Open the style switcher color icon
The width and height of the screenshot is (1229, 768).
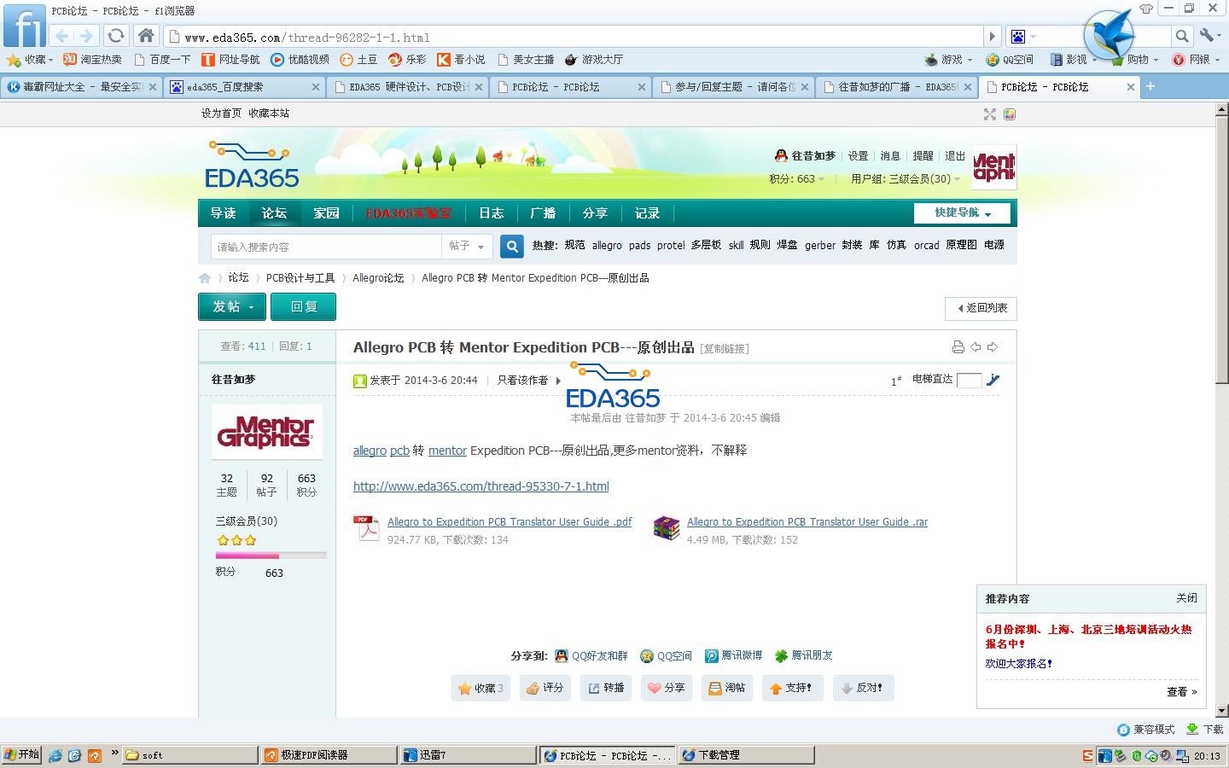[x=1010, y=114]
